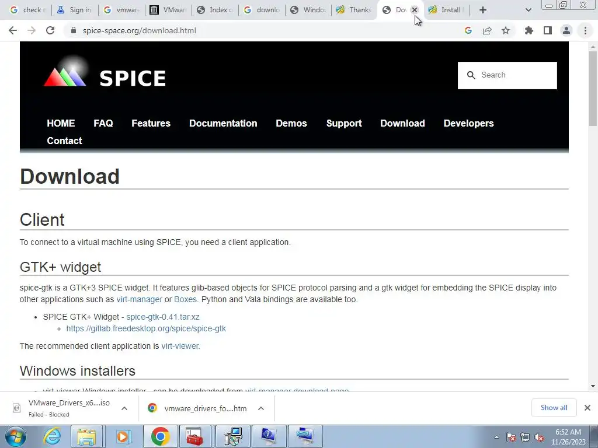
Task: Open the Features navigation item
Action: tap(151, 123)
